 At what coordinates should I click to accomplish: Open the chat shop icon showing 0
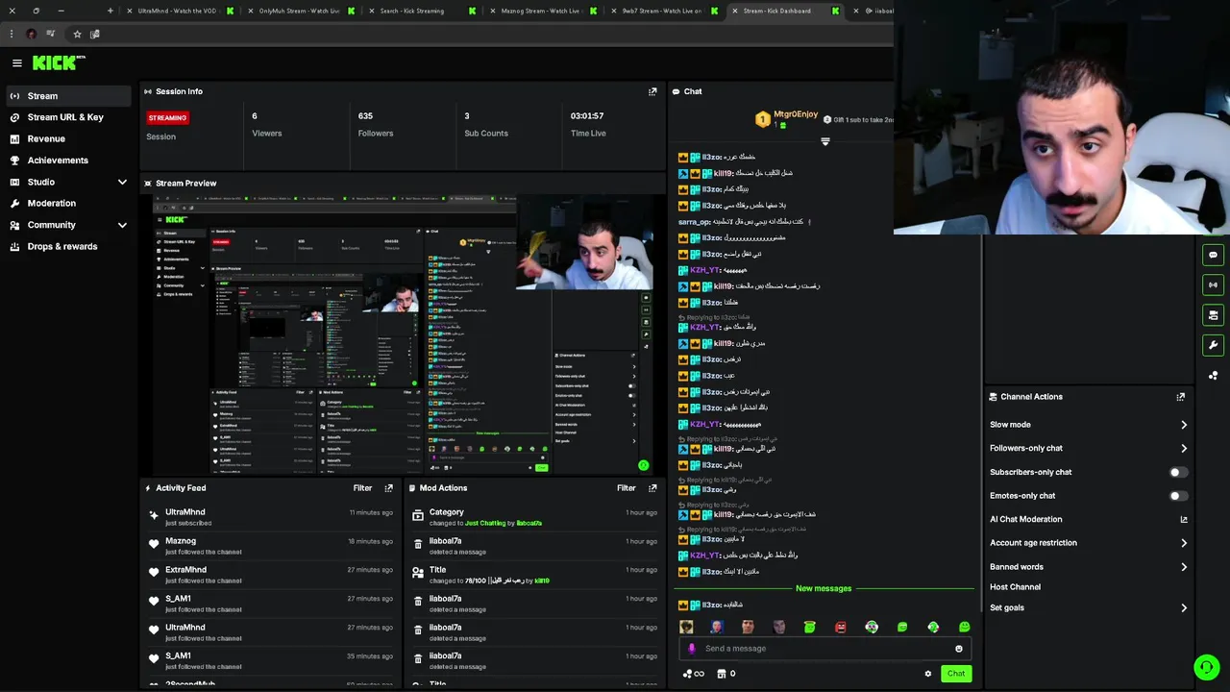(x=726, y=674)
